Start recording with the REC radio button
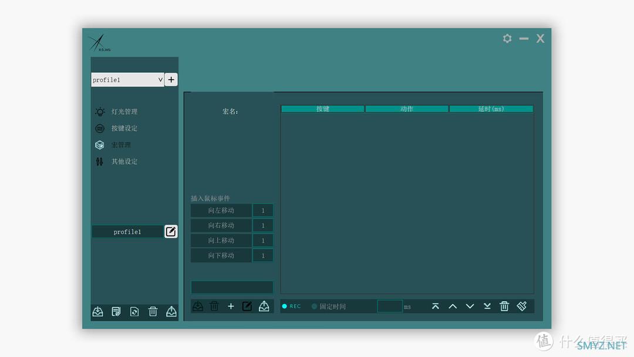Viewport: 634px width, 357px height. (x=285, y=307)
